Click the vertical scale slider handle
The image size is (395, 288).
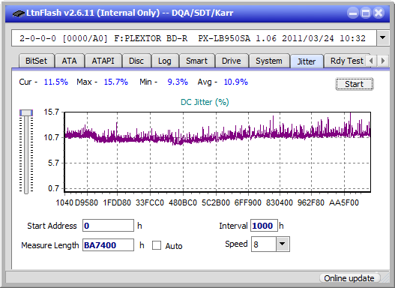[x=26, y=112]
